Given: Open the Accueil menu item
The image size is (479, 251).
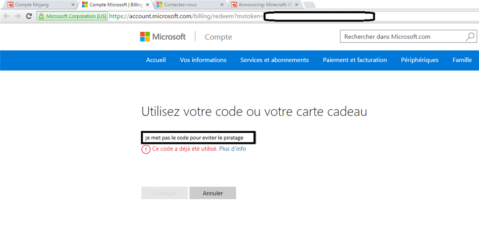Looking at the screenshot, I should [156, 60].
